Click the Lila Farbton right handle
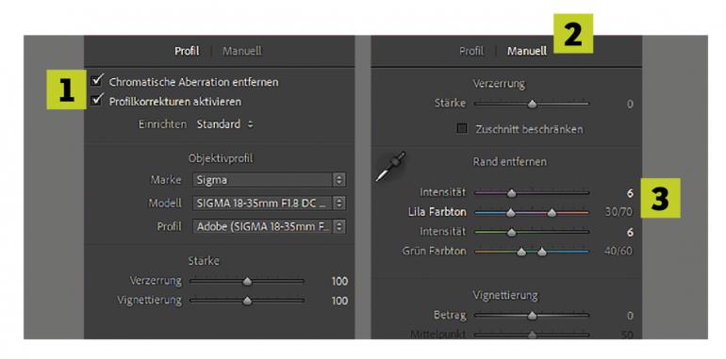The height and width of the screenshot is (359, 726). pos(552,213)
